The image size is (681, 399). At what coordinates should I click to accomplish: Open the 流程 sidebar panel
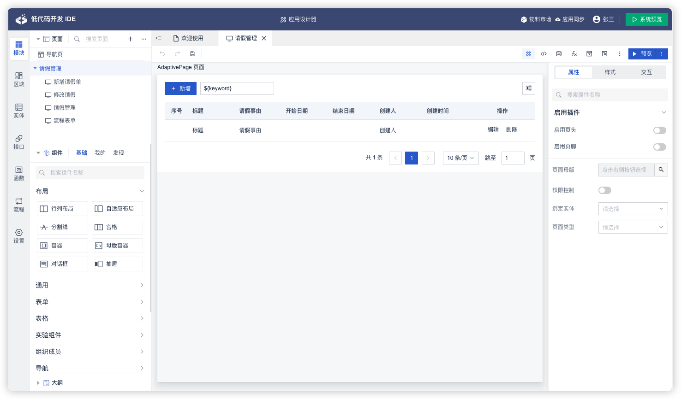click(x=19, y=205)
